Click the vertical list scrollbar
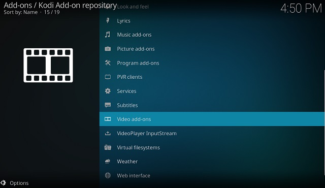 324,122
